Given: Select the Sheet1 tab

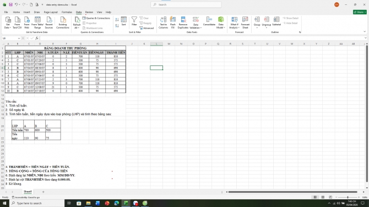Looking at the screenshot, I should coord(28,192).
